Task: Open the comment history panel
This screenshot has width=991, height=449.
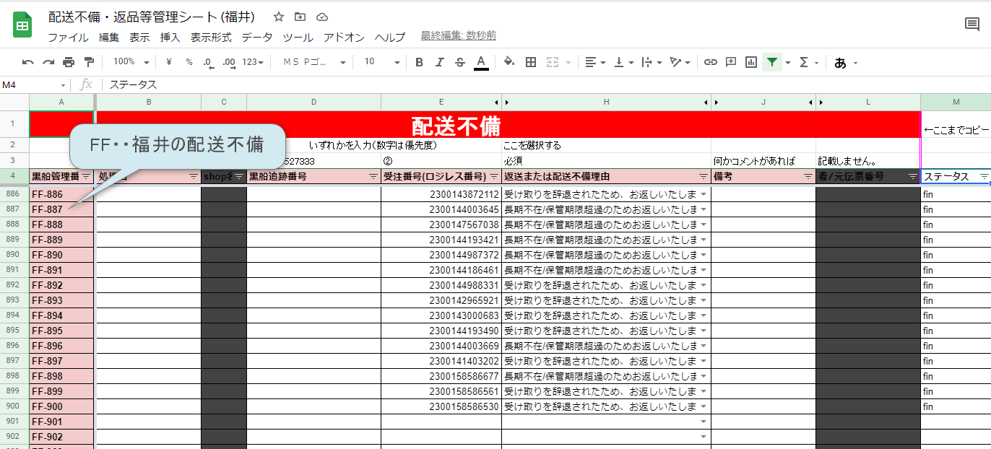Action: point(972,25)
